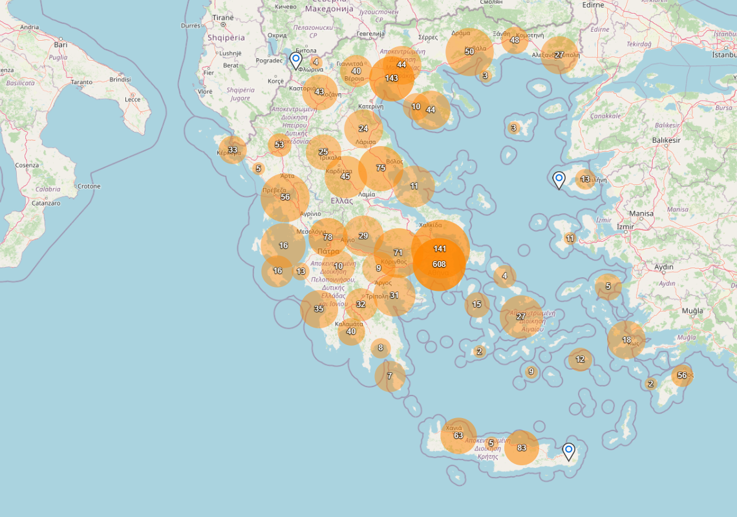Click the small cluster of 2 south of Milos

point(480,351)
